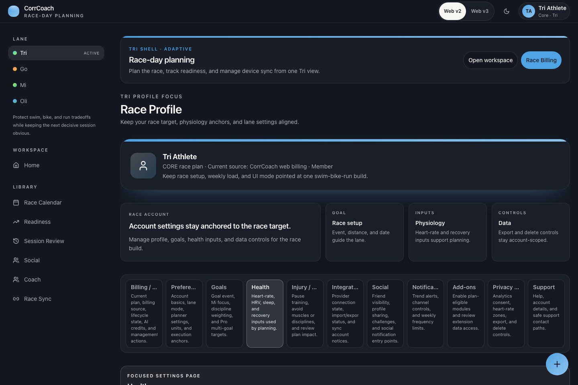Image resolution: width=578 pixels, height=385 pixels.
Task: Click the Session Review history icon
Action: pos(16,241)
